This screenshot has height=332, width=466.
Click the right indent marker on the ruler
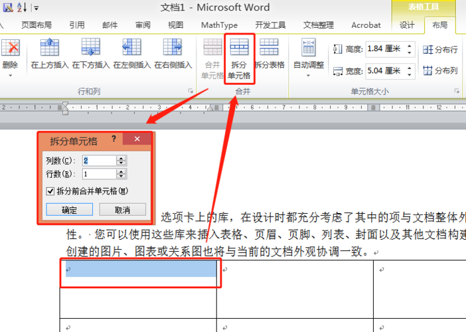pos(210,108)
